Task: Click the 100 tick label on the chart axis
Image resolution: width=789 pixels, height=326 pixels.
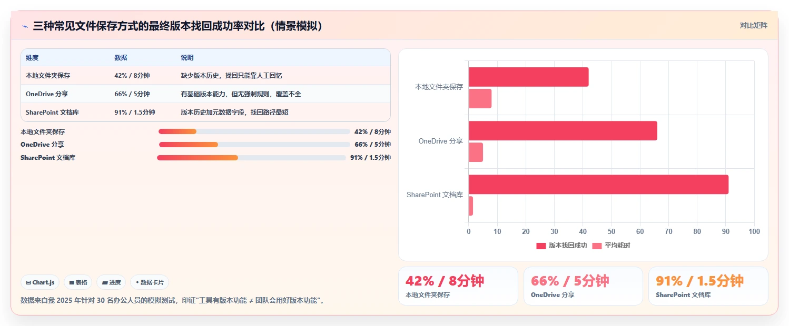Action: point(754,231)
